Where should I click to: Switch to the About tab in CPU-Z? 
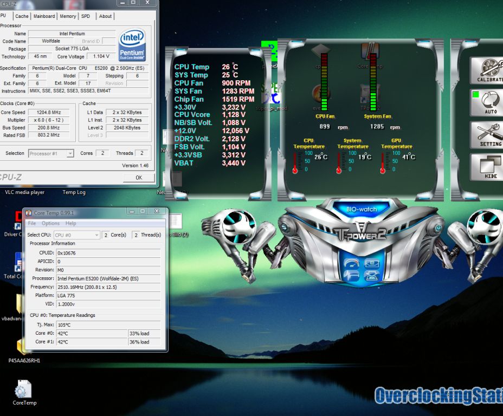(105, 16)
